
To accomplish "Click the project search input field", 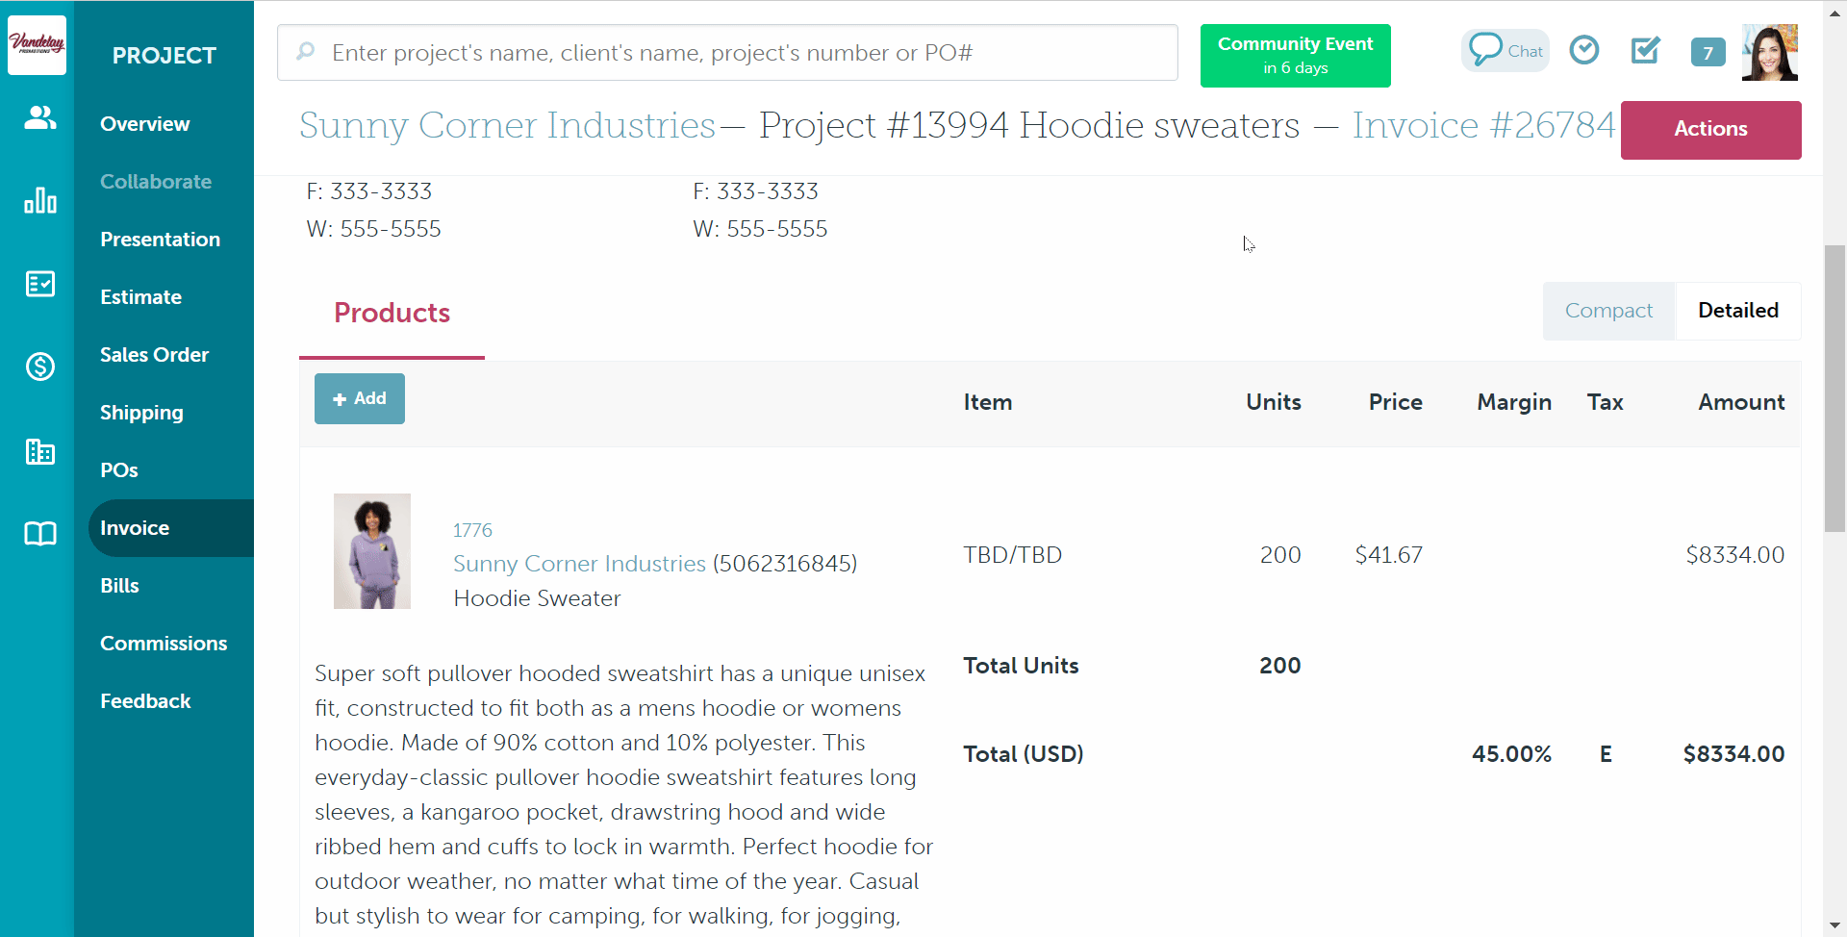I will click(x=727, y=53).
